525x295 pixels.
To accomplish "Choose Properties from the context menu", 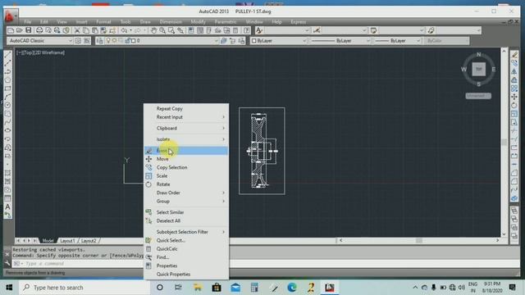I will (x=186, y=265).
